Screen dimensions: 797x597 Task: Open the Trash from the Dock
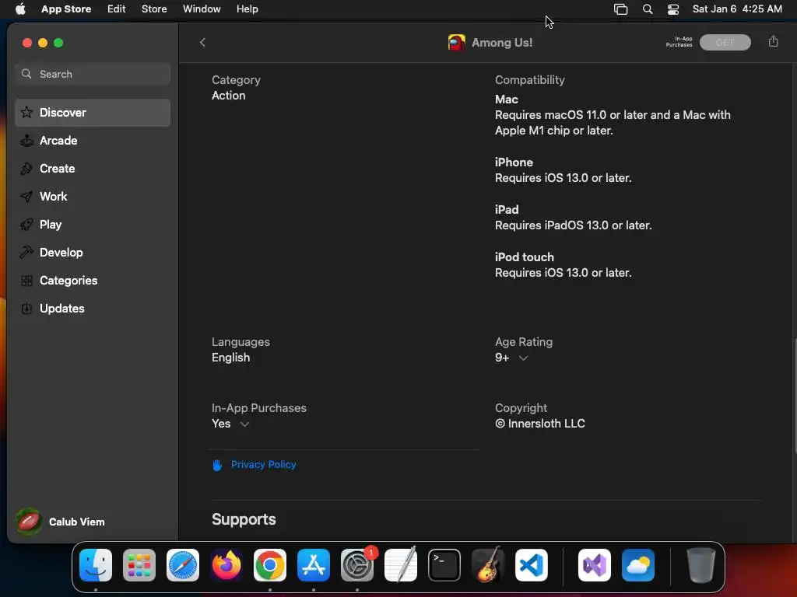click(x=701, y=565)
